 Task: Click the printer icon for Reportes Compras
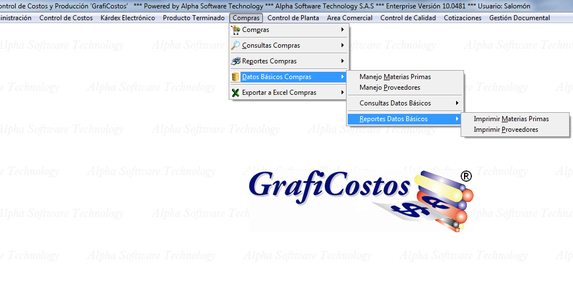[x=236, y=61]
